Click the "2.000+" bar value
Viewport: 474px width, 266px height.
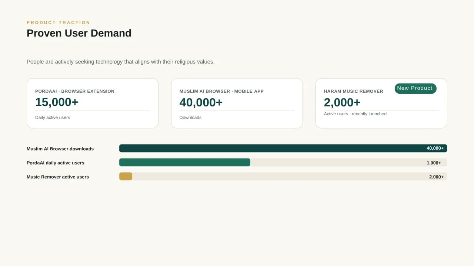[436, 177]
